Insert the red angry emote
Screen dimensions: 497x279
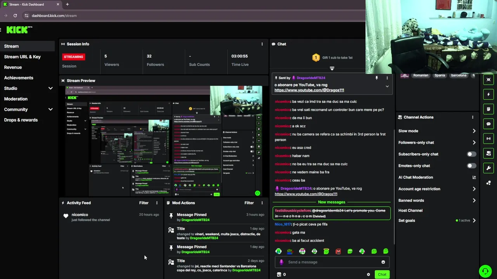[338, 251]
